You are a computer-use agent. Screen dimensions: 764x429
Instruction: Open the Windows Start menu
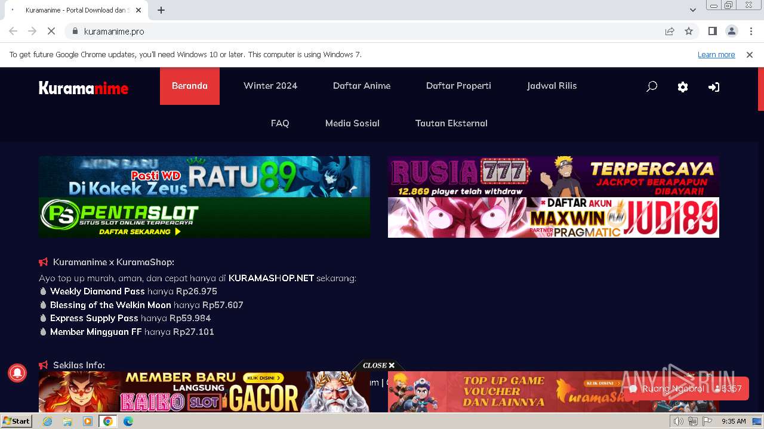pos(17,421)
